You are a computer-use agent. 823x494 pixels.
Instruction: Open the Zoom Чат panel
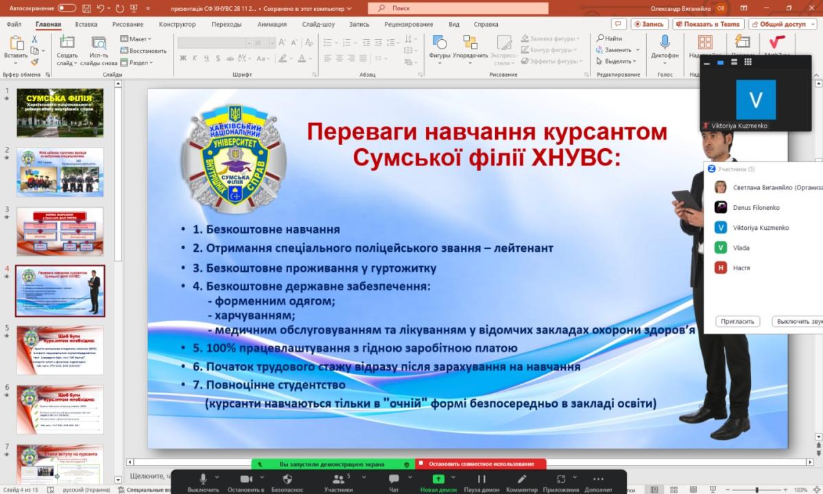(x=394, y=479)
